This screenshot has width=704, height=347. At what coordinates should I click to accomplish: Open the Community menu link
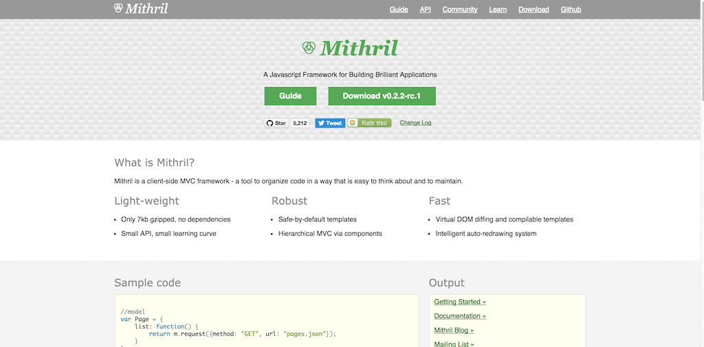[x=460, y=10]
